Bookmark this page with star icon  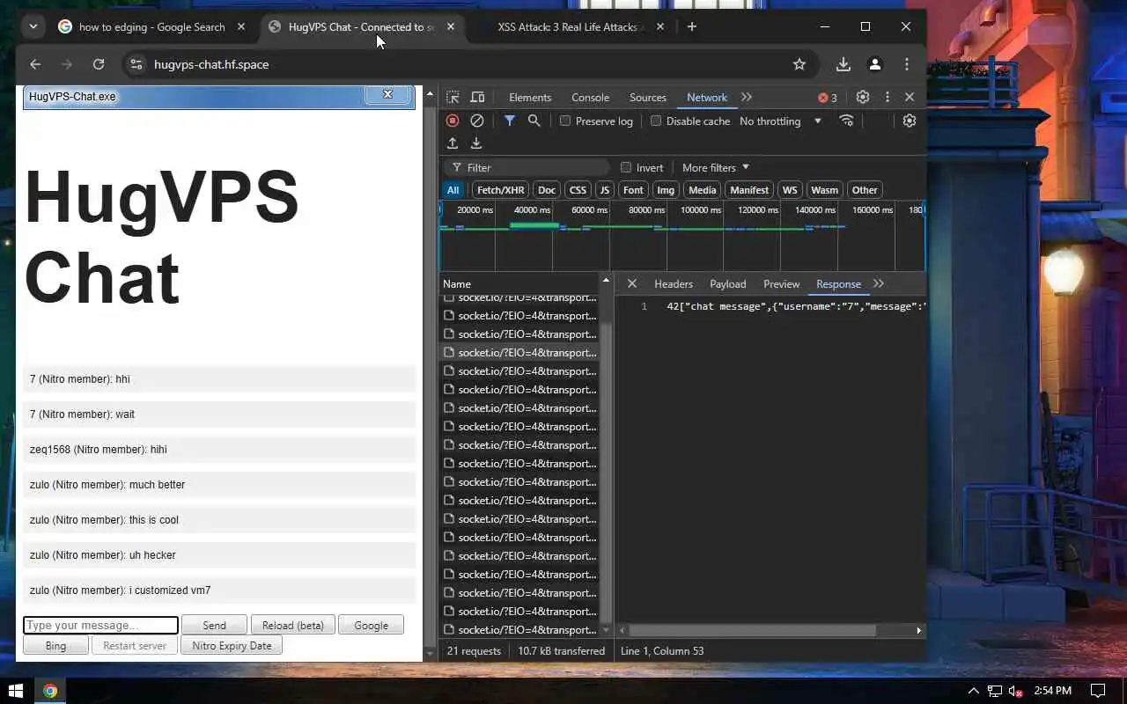[x=799, y=64]
